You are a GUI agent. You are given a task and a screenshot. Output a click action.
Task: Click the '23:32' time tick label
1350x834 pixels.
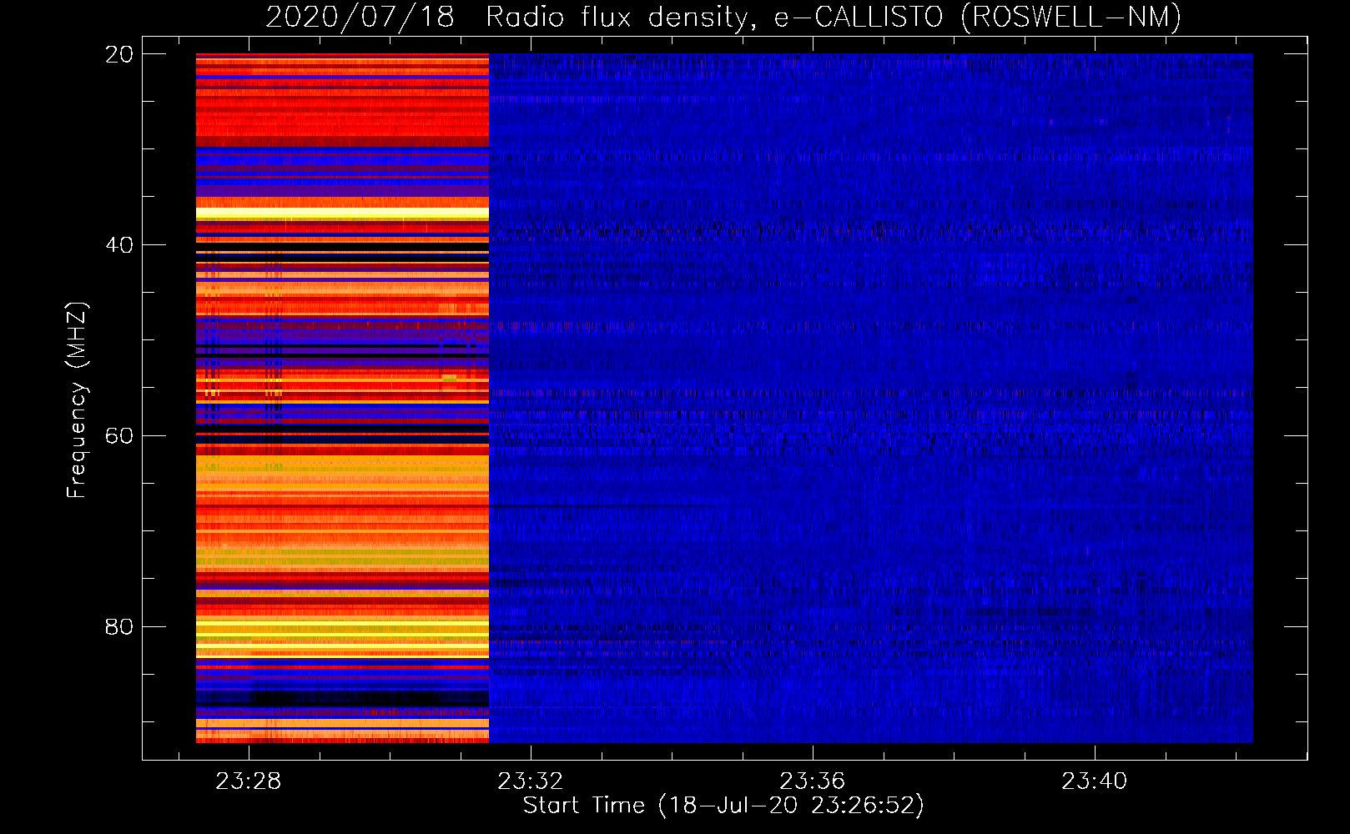pos(531,781)
